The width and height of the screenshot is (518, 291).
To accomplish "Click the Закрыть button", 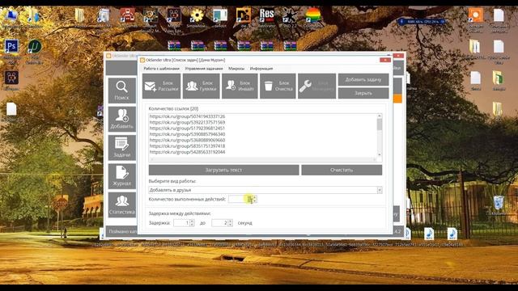I will tap(363, 94).
